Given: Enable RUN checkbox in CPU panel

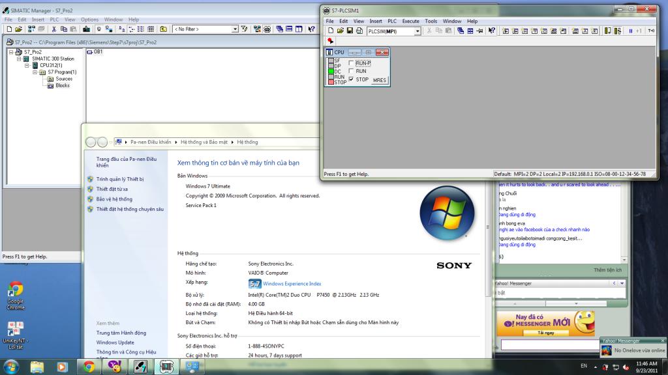Looking at the screenshot, I should tap(352, 71).
